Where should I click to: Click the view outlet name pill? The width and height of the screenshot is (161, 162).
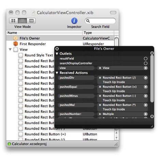point(76,68)
